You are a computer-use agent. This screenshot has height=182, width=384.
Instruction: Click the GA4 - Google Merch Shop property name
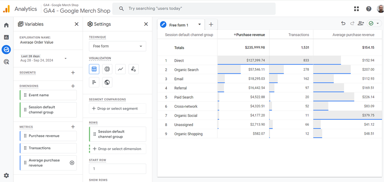pyautogui.click(x=77, y=11)
